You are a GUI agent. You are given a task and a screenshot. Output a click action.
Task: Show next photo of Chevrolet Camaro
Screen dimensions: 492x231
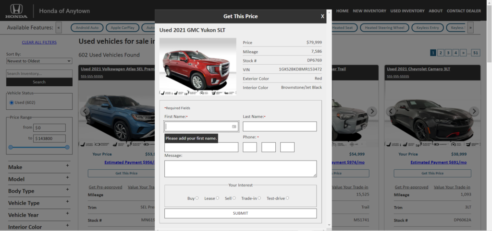tap(474, 111)
